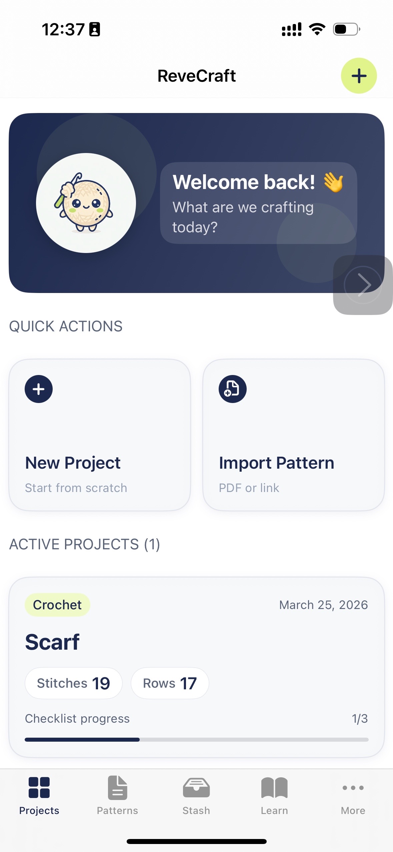Open the green plus button in header

pos(359,76)
